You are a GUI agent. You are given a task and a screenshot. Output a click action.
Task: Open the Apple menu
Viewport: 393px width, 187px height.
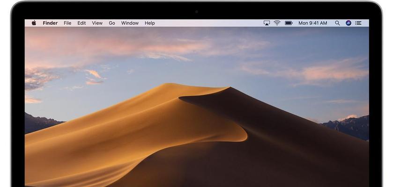[34, 23]
